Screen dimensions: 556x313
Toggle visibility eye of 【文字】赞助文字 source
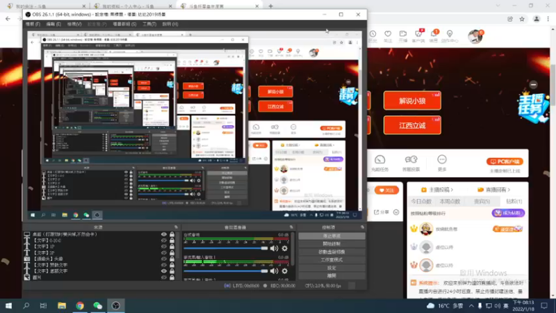pyautogui.click(x=164, y=265)
